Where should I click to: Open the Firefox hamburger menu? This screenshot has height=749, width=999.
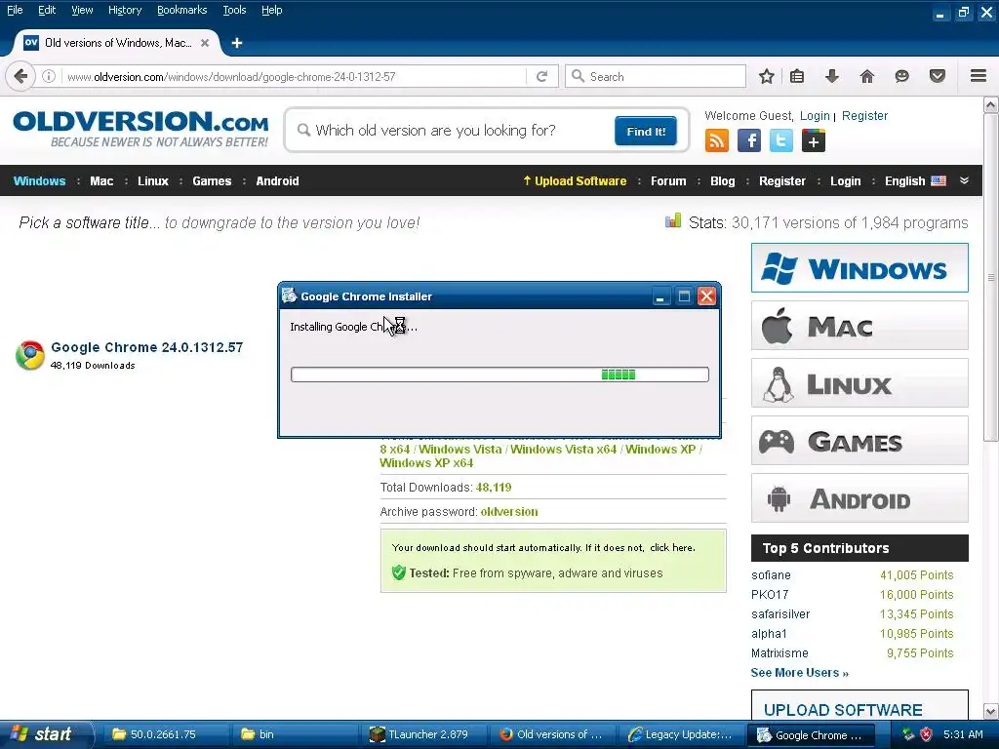click(x=979, y=76)
